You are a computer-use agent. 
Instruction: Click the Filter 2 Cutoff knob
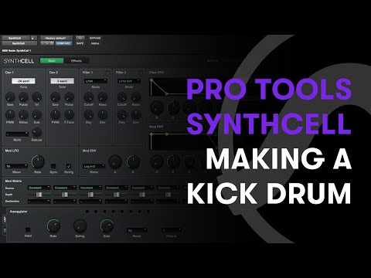pos(122,97)
